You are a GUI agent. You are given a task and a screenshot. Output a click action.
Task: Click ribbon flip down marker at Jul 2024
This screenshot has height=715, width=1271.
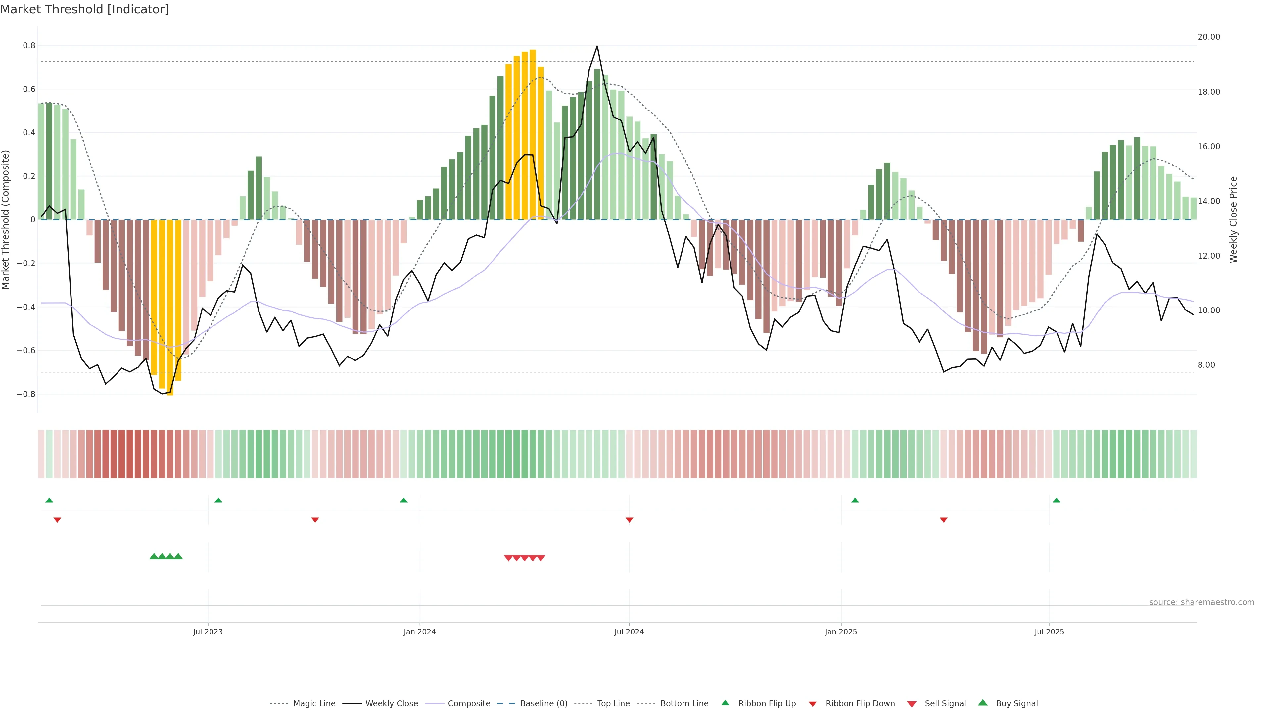click(629, 520)
